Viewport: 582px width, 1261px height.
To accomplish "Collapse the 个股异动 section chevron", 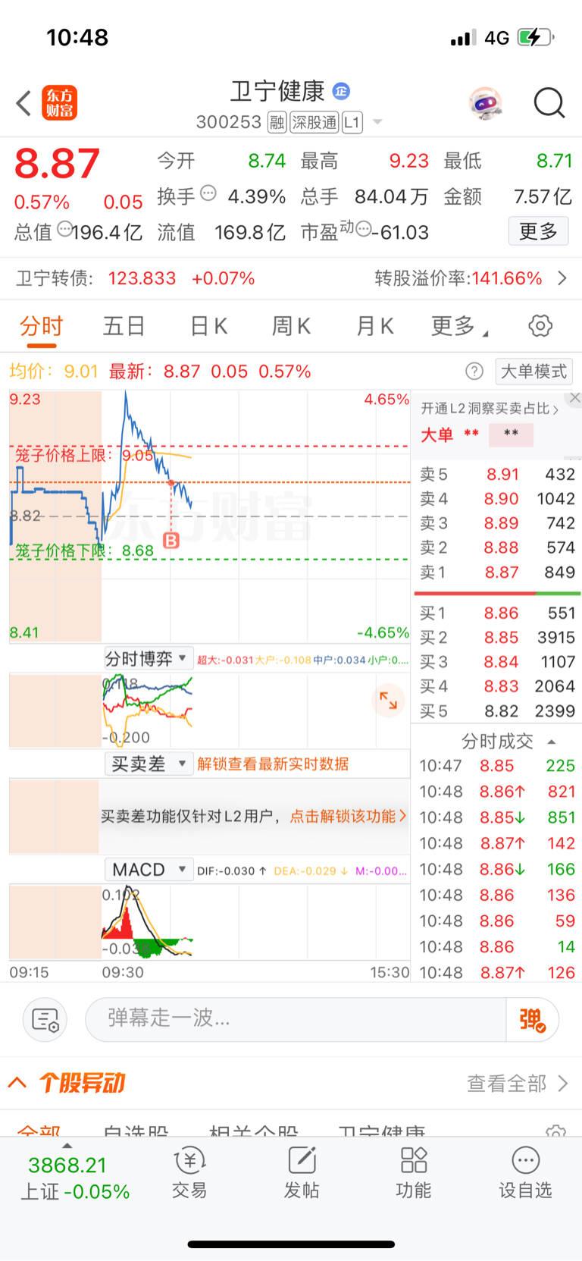I will pos(17,1083).
